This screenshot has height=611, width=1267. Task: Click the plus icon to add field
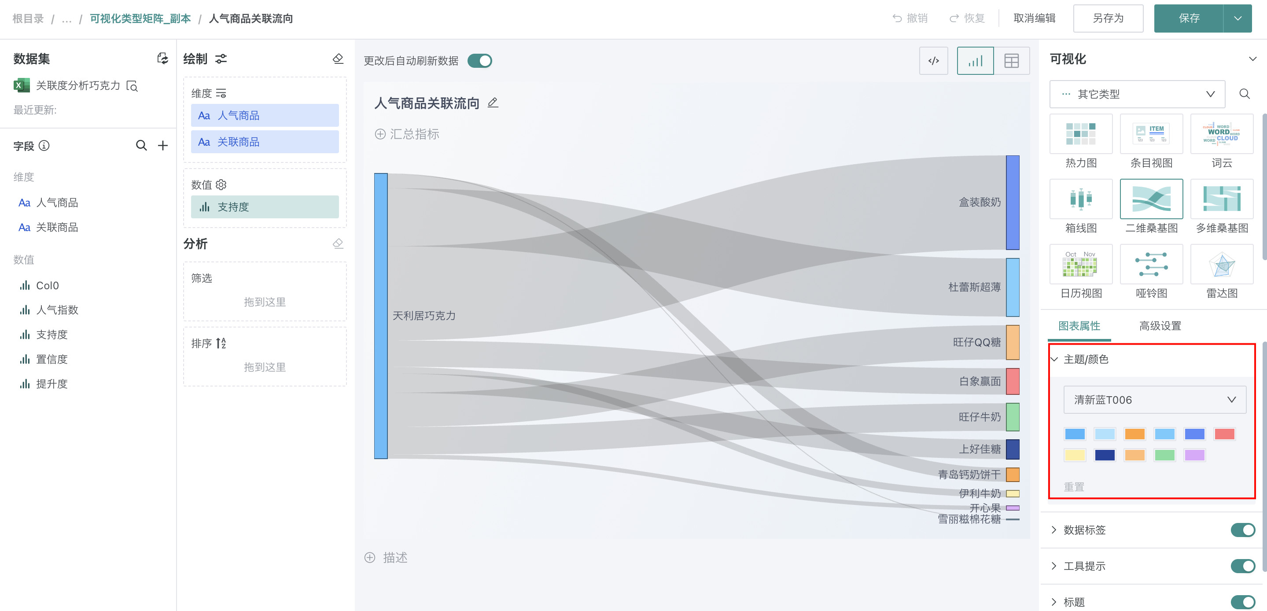click(163, 145)
